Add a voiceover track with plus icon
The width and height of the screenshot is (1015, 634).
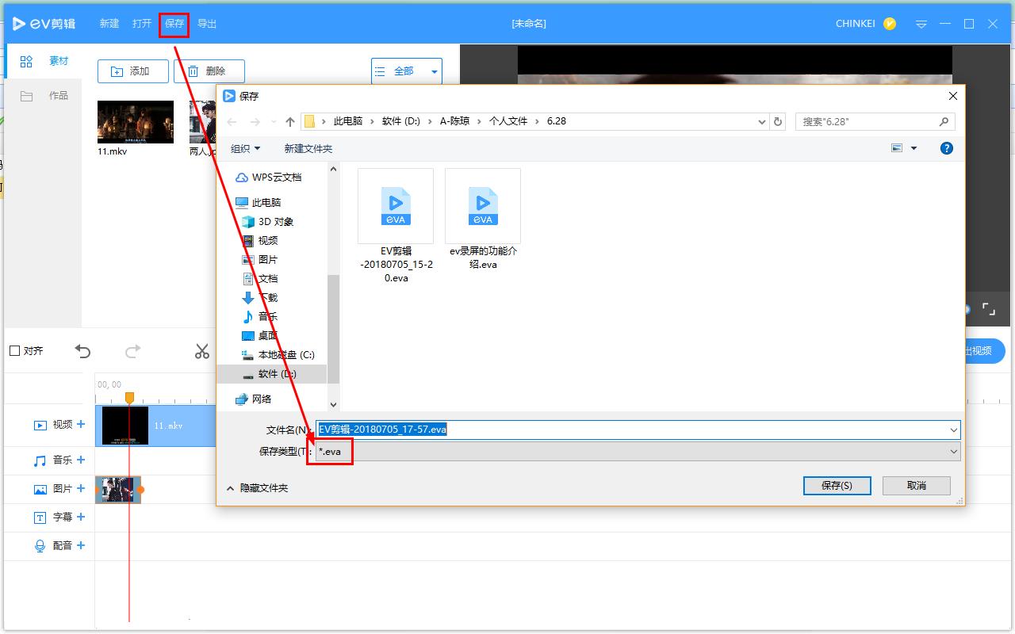(x=81, y=545)
